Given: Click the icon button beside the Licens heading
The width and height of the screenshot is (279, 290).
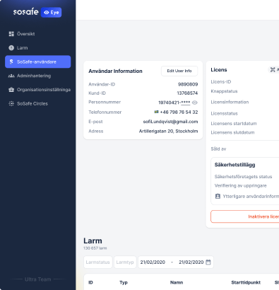Looking at the screenshot, I should 273,69.
